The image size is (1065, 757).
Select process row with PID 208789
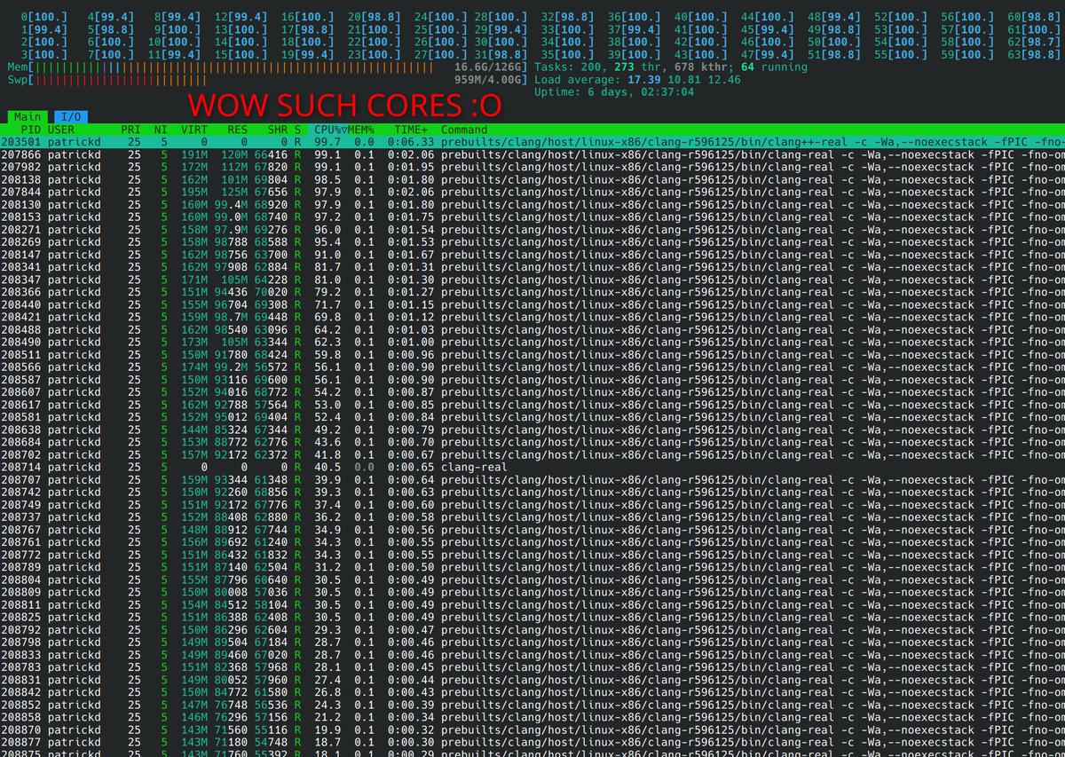[532, 567]
